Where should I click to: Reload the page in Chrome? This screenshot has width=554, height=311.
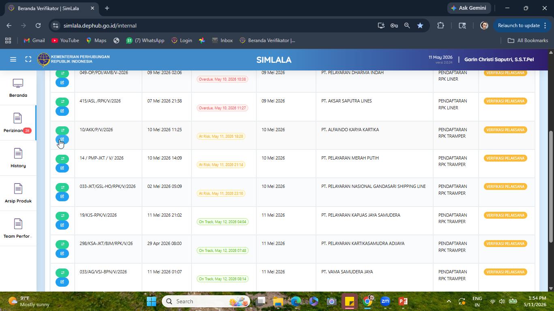coord(38,26)
